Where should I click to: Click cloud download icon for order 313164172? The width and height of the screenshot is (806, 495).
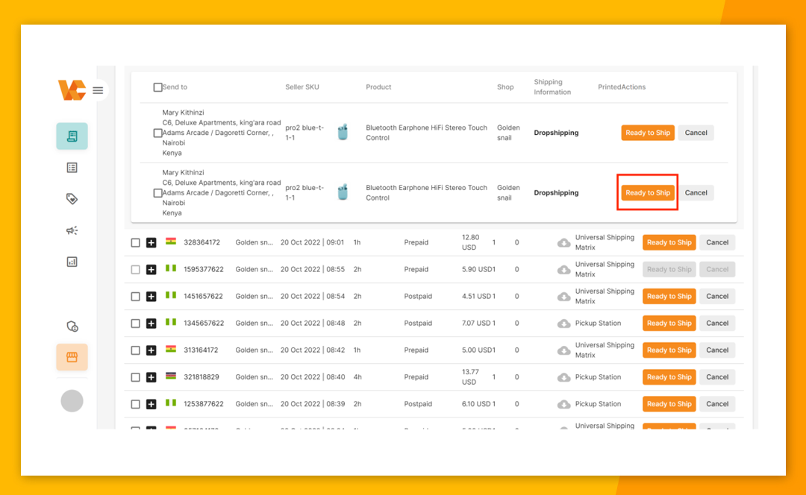[x=564, y=350]
